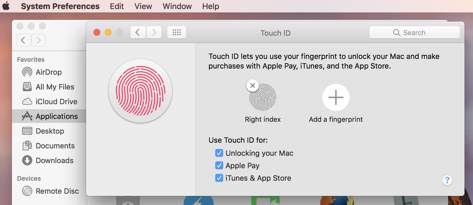Open the Edit menu
The width and height of the screenshot is (473, 205).
pos(117,6)
